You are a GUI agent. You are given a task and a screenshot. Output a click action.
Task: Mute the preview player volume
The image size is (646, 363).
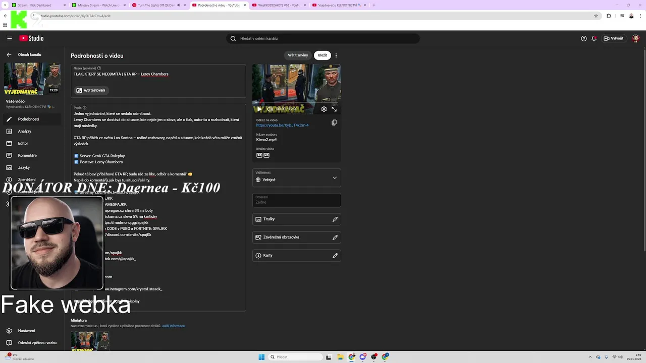(270, 109)
